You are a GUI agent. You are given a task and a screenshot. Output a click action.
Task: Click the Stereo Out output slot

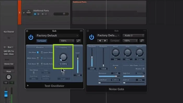pos(9,64)
